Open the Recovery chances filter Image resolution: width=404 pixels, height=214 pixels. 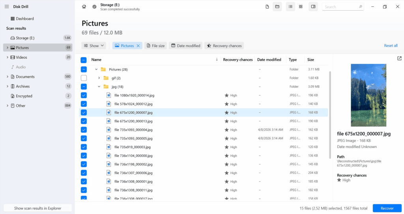[224, 46]
